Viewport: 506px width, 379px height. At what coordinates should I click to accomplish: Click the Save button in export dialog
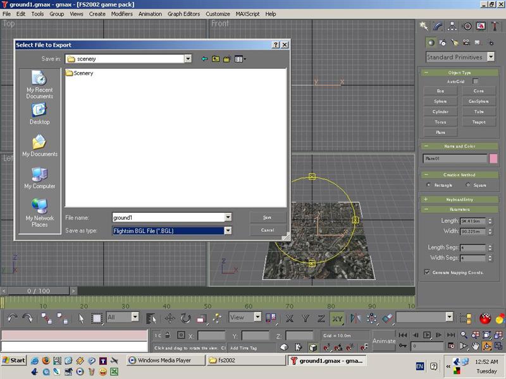[x=267, y=217]
